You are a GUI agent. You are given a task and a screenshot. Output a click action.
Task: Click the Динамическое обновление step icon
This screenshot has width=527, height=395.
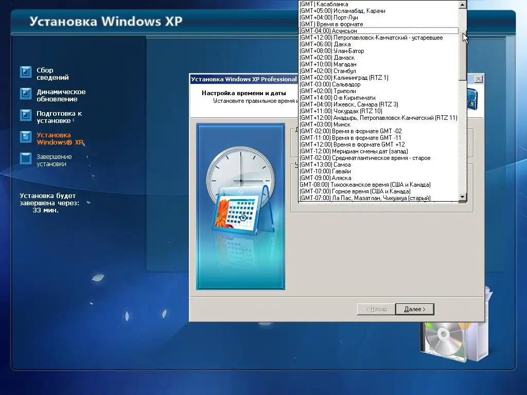(26, 94)
